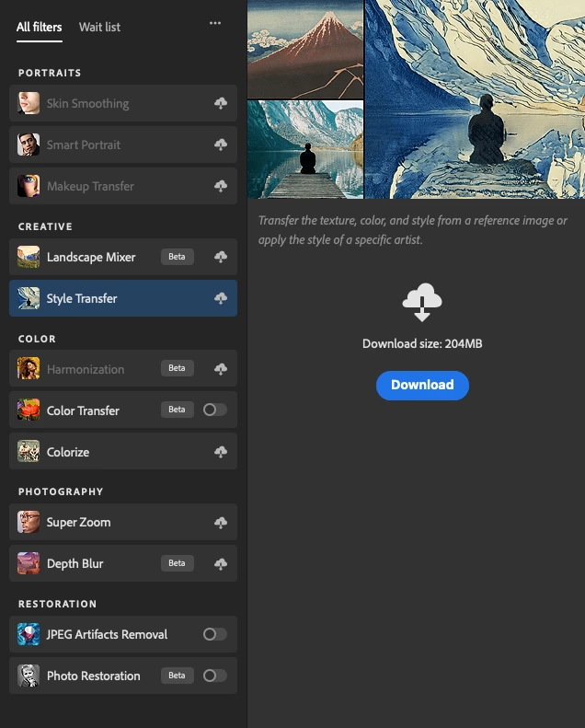Viewport: 585px width, 728px height.
Task: Select the Color Transfer filter name
Action: [83, 410]
